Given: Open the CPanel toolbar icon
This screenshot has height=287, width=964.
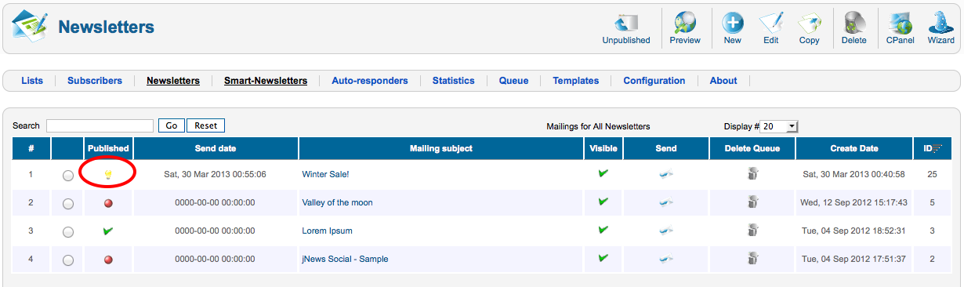Looking at the screenshot, I should pos(900,22).
